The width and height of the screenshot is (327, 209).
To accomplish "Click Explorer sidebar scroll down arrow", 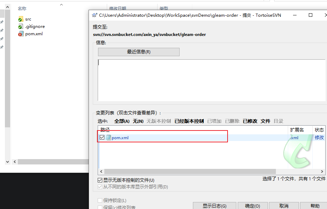I will click(7, 162).
